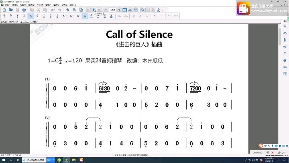Open the fermata ornament tool in sidebar
289x163 pixels.
pyautogui.click(x=285, y=33)
